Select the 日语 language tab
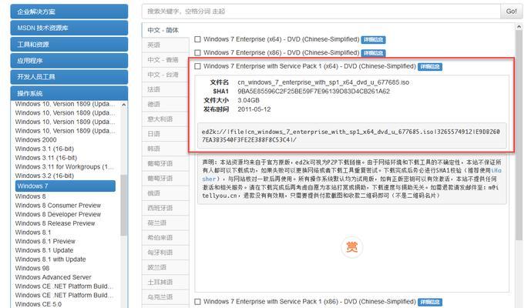This screenshot has width=531, height=308. pyautogui.click(x=165, y=134)
